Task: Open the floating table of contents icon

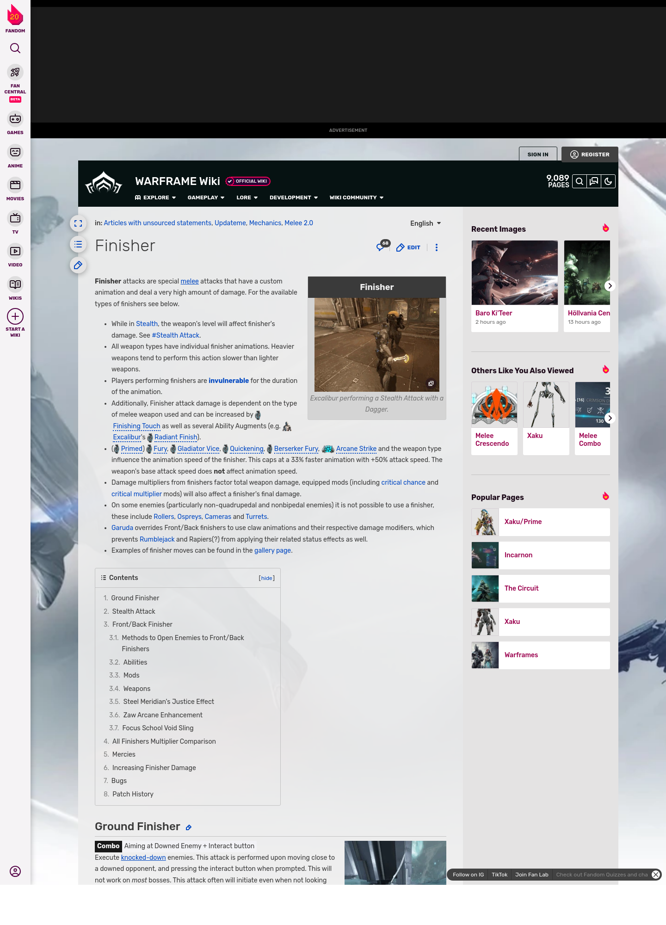Action: click(78, 244)
